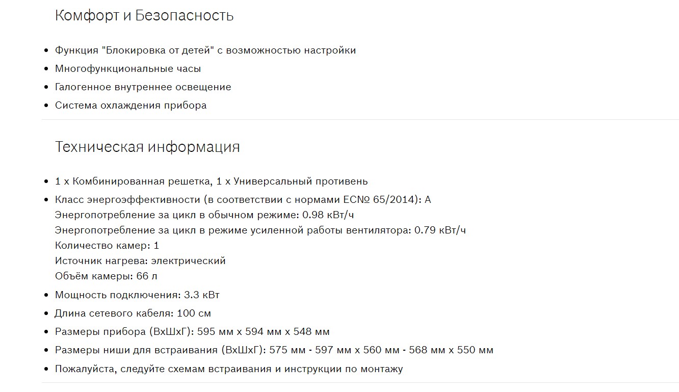This screenshot has width=679, height=392.
Task: Click the "Размеры прибора (ВхШхГ)" line
Action: coord(192,332)
